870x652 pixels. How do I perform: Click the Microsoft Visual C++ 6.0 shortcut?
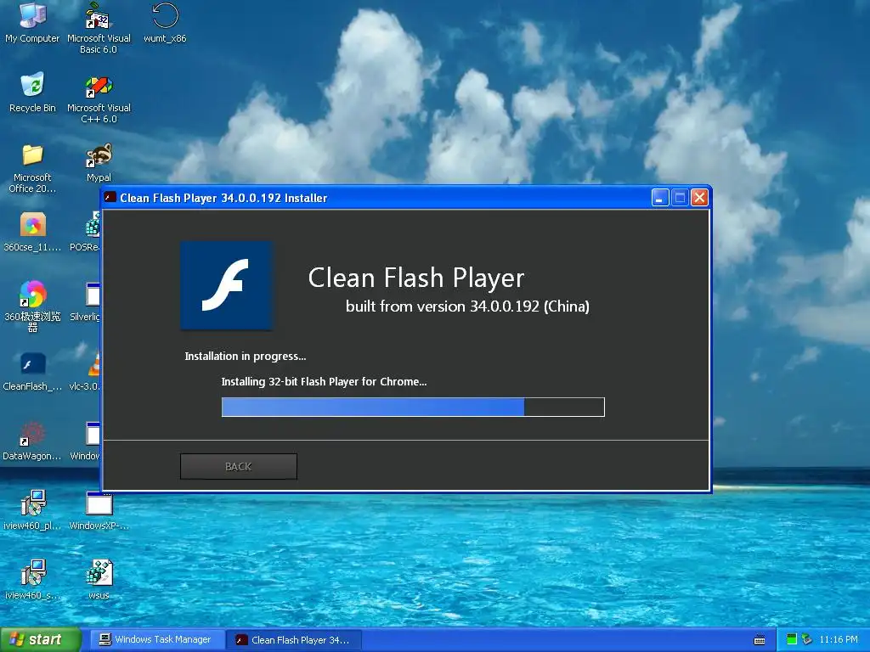(x=99, y=98)
